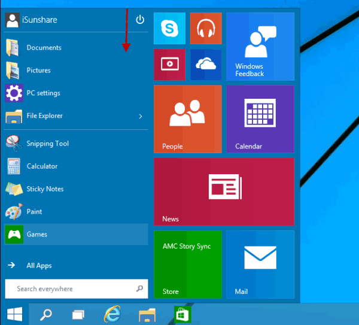This screenshot has width=359, height=325.
Task: Open the OneDrive cloud tile
Action: point(206,65)
